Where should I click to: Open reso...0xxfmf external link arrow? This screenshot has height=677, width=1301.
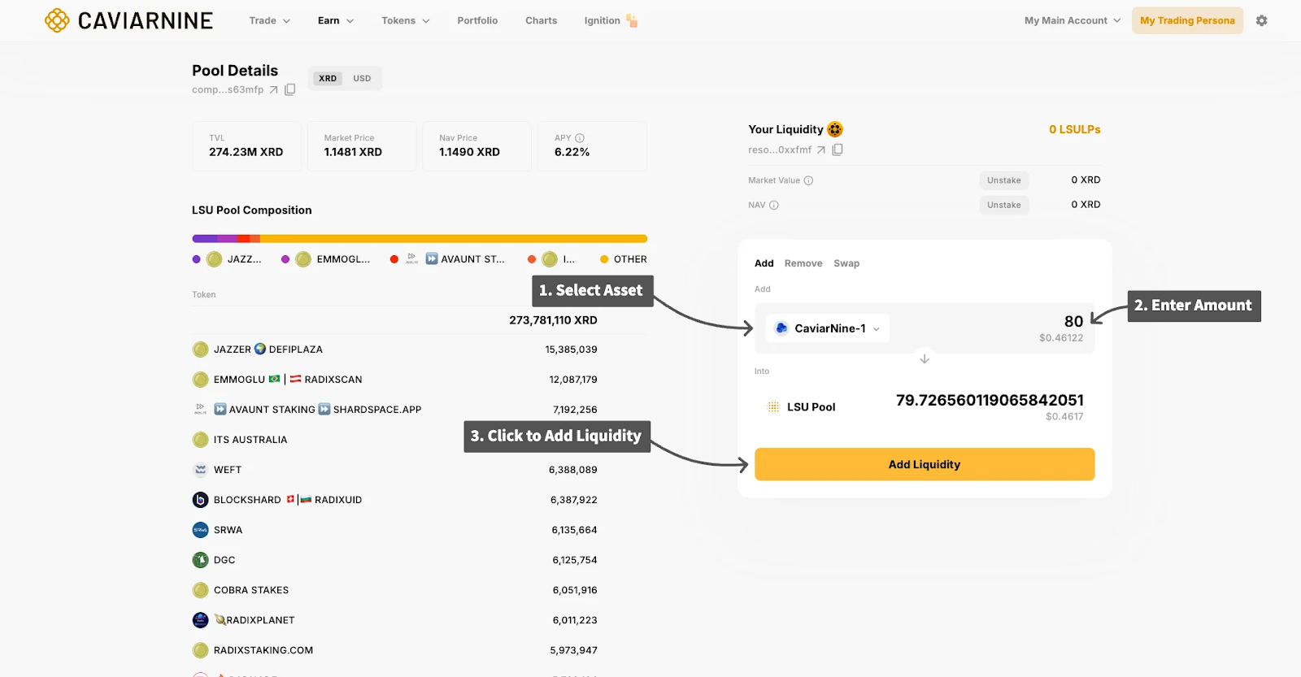point(821,150)
